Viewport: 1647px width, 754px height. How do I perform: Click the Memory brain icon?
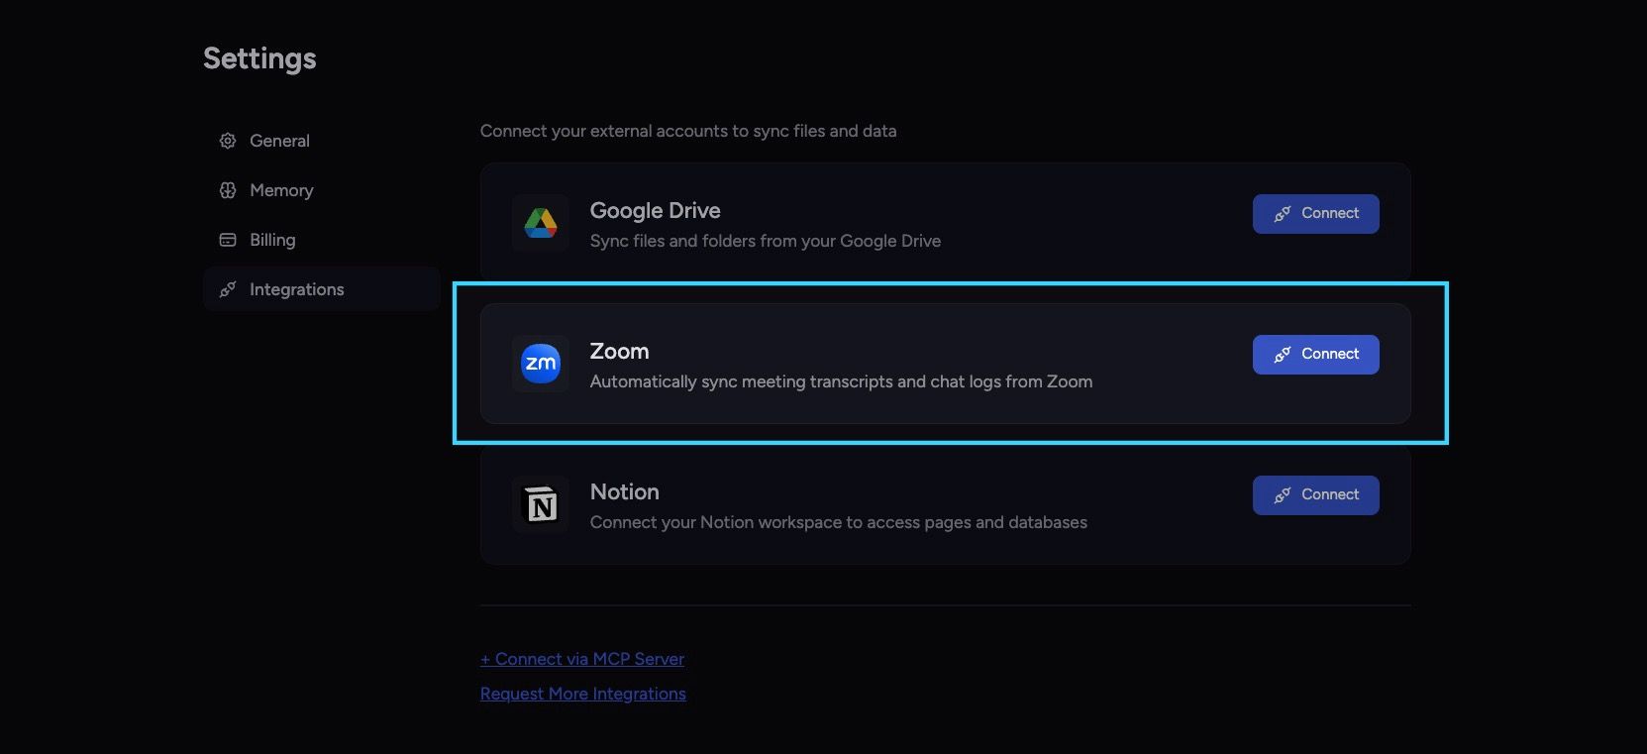coord(228,190)
